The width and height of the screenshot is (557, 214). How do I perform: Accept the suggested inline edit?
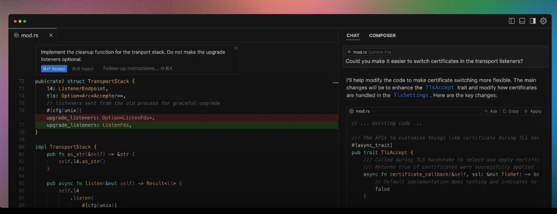(54, 69)
